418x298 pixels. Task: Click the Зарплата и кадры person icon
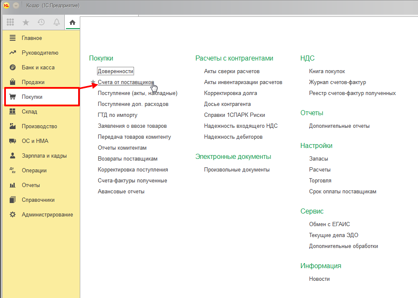coord(13,156)
